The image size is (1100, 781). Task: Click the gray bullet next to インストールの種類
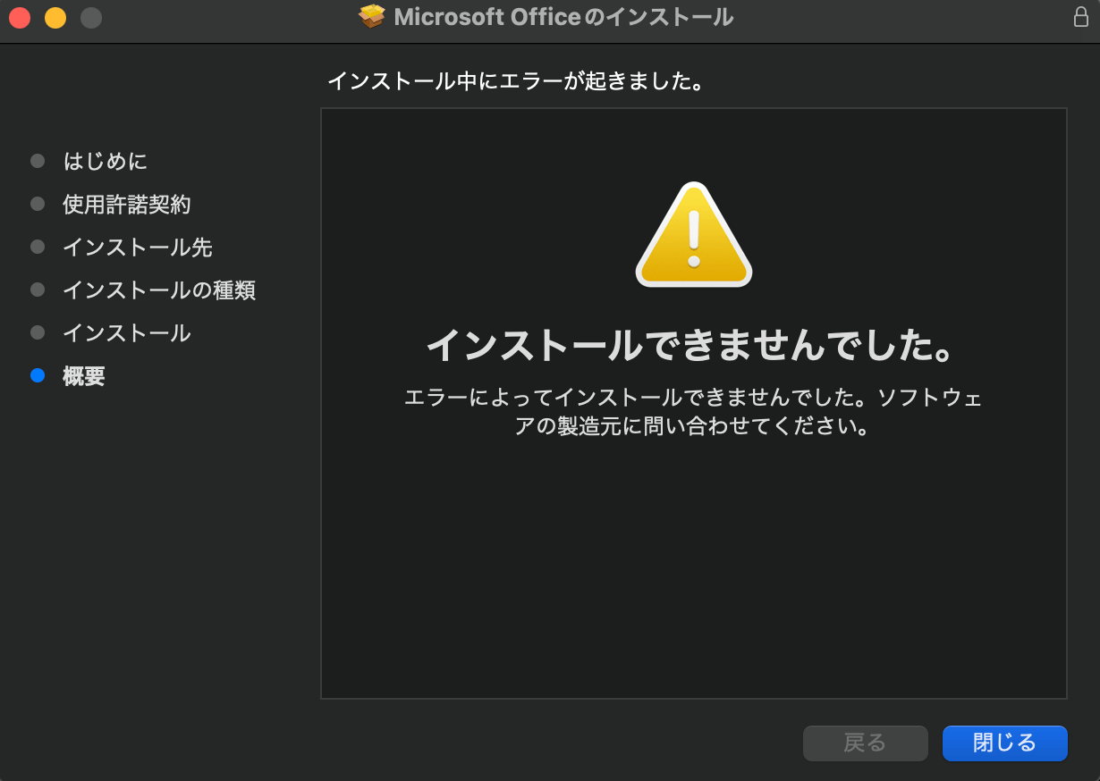pos(38,290)
